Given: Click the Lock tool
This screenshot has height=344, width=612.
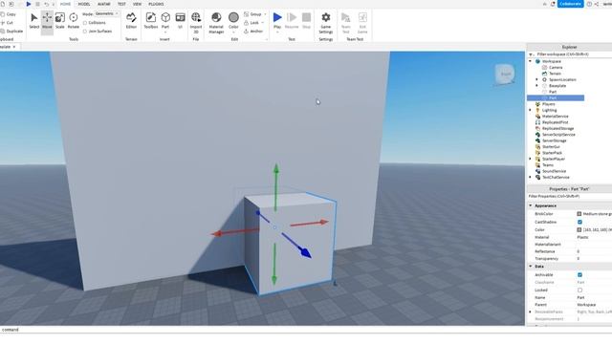Looking at the screenshot, I should tap(251, 23).
